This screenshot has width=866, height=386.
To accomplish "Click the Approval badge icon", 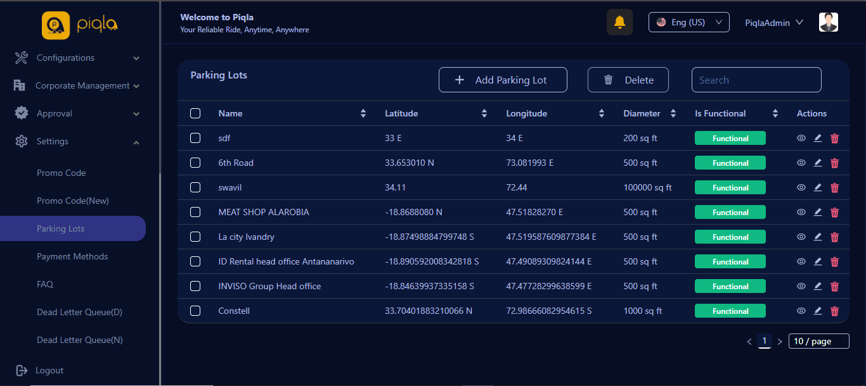I will pyautogui.click(x=22, y=113).
